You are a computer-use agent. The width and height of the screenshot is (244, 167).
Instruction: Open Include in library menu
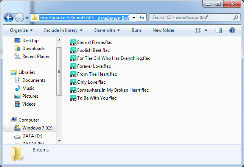(63, 30)
